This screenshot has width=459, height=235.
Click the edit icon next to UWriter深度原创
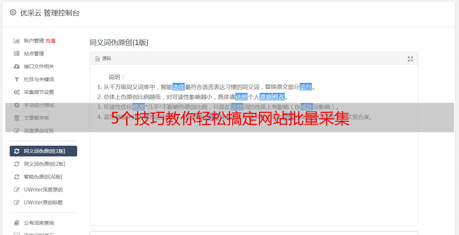click(16, 190)
